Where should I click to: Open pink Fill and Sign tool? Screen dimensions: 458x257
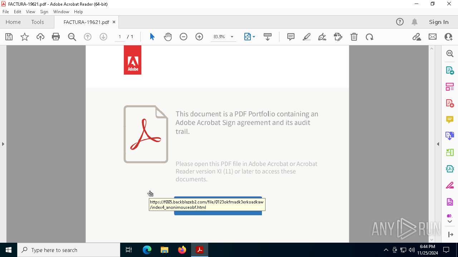pyautogui.click(x=450, y=186)
